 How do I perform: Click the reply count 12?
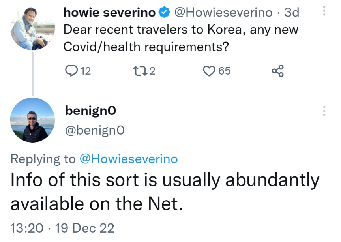[x=86, y=71]
